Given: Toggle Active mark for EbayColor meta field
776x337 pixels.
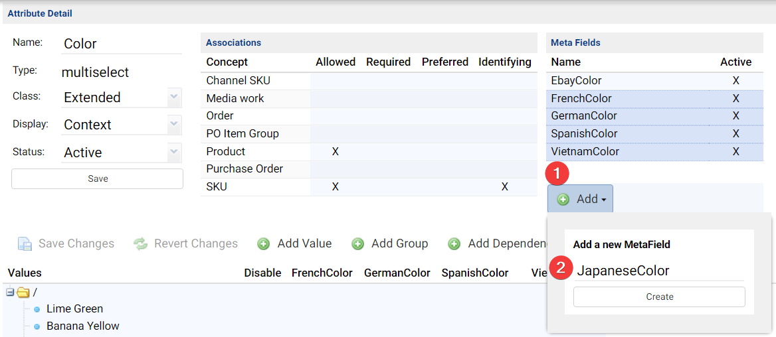Looking at the screenshot, I should (x=735, y=80).
